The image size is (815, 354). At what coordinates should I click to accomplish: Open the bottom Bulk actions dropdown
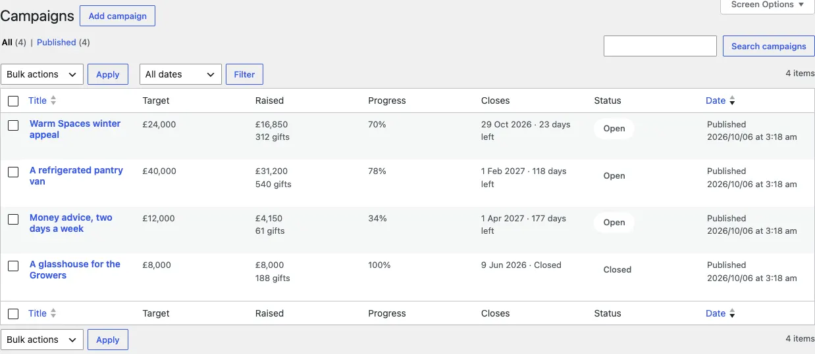click(x=42, y=340)
